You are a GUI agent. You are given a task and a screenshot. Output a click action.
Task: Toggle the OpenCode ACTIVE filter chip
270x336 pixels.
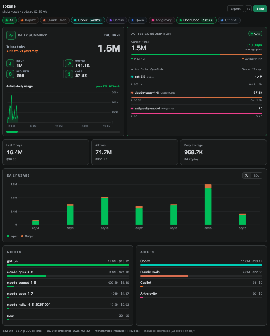click(x=196, y=20)
